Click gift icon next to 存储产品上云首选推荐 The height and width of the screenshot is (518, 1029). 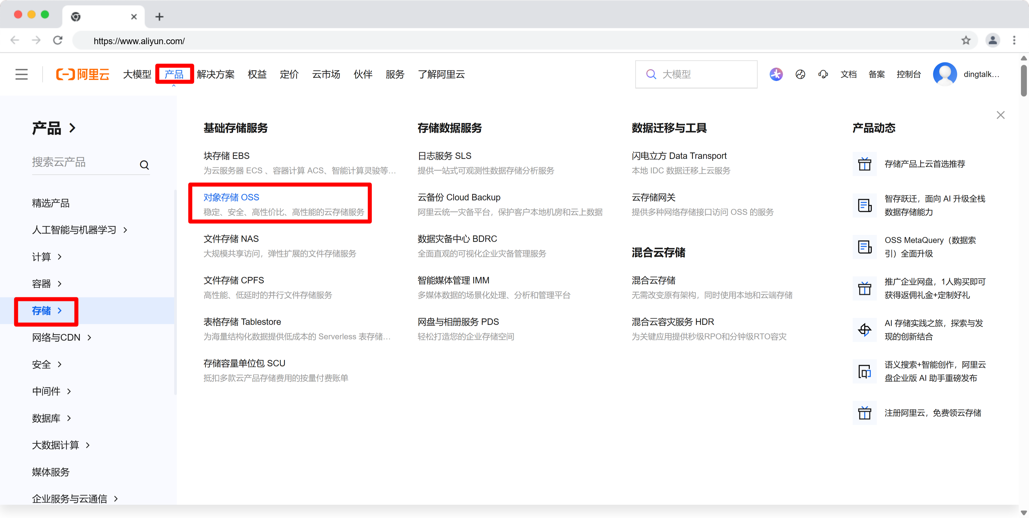pos(864,164)
